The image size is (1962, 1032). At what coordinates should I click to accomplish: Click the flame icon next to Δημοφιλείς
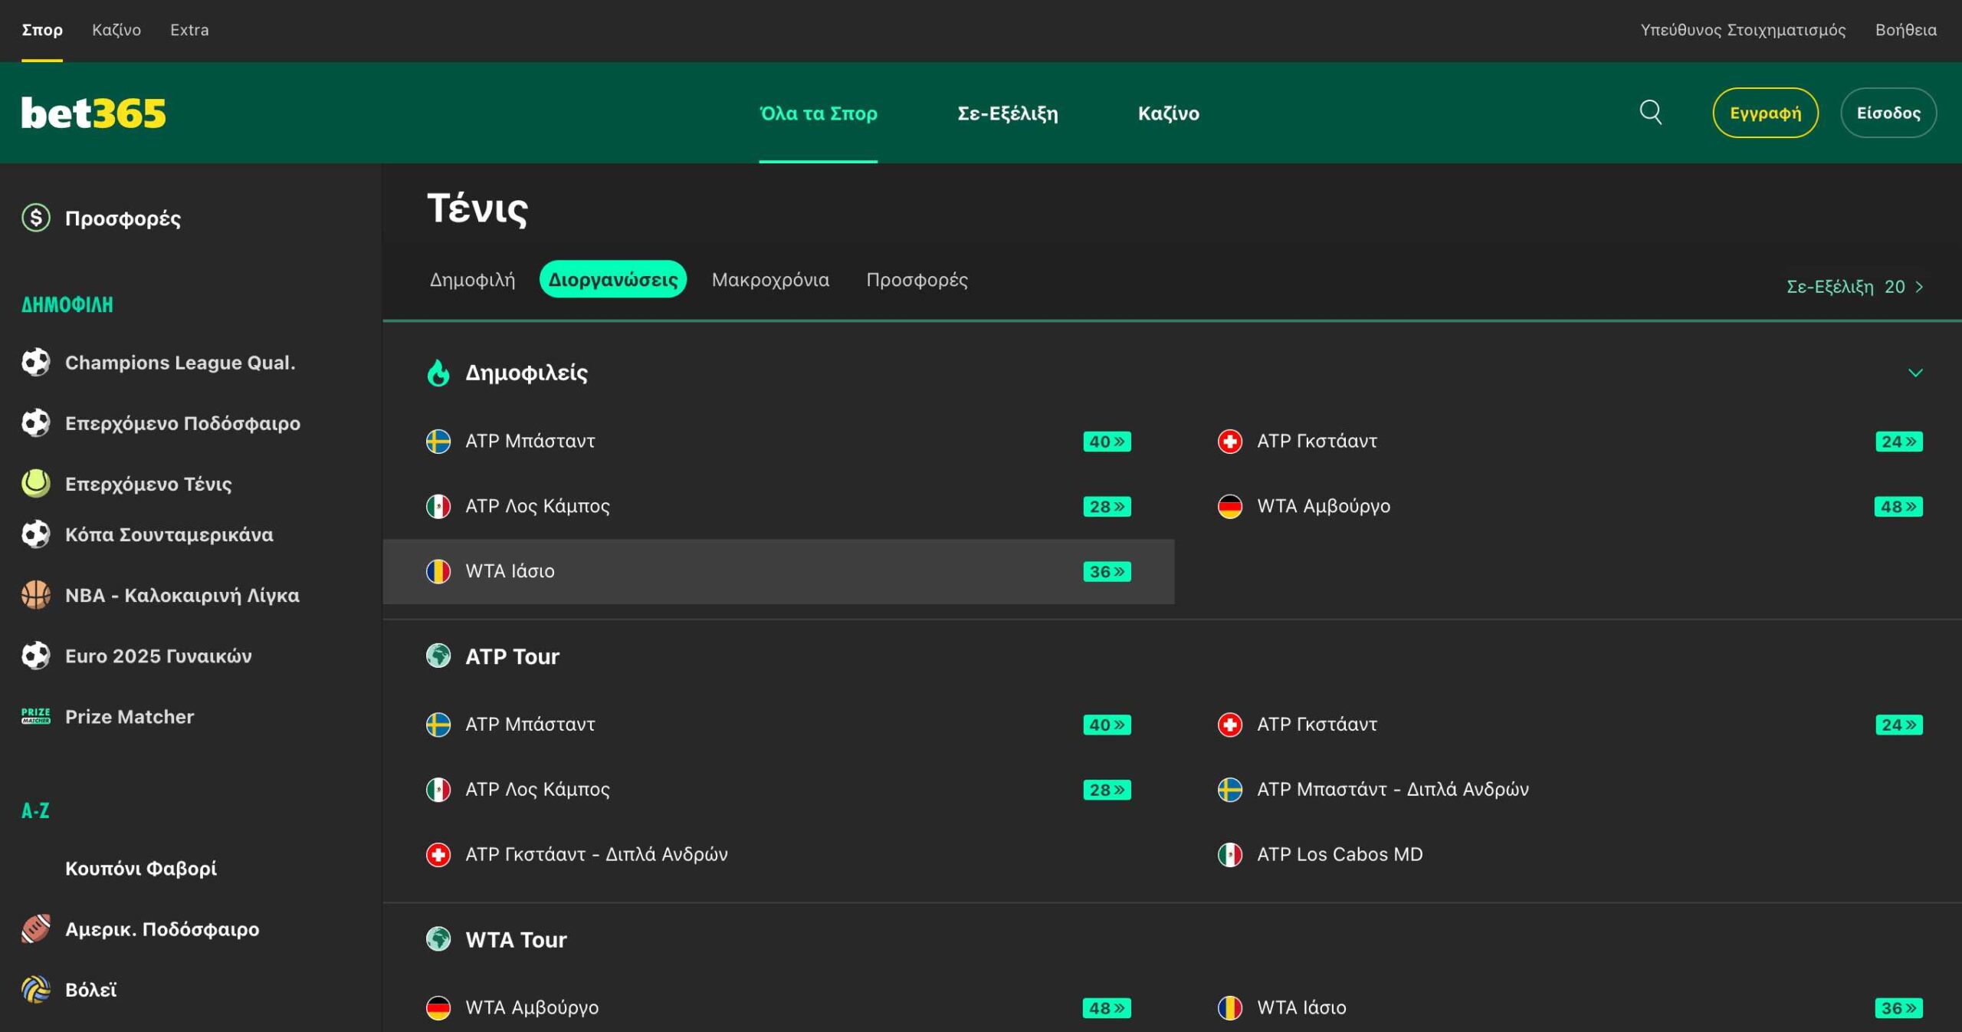[438, 373]
